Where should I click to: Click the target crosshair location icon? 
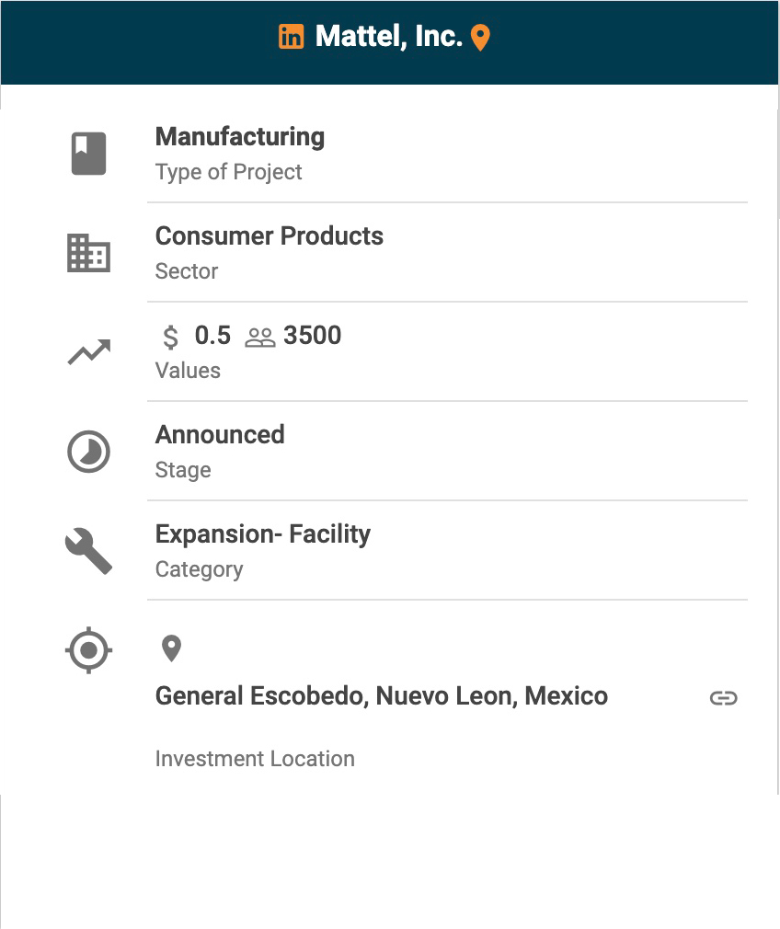coord(89,650)
